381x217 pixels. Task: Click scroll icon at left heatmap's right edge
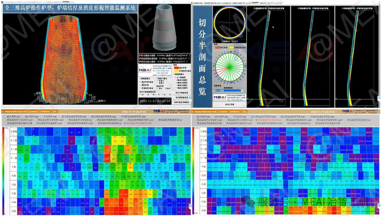pyautogui.click(x=190, y=206)
